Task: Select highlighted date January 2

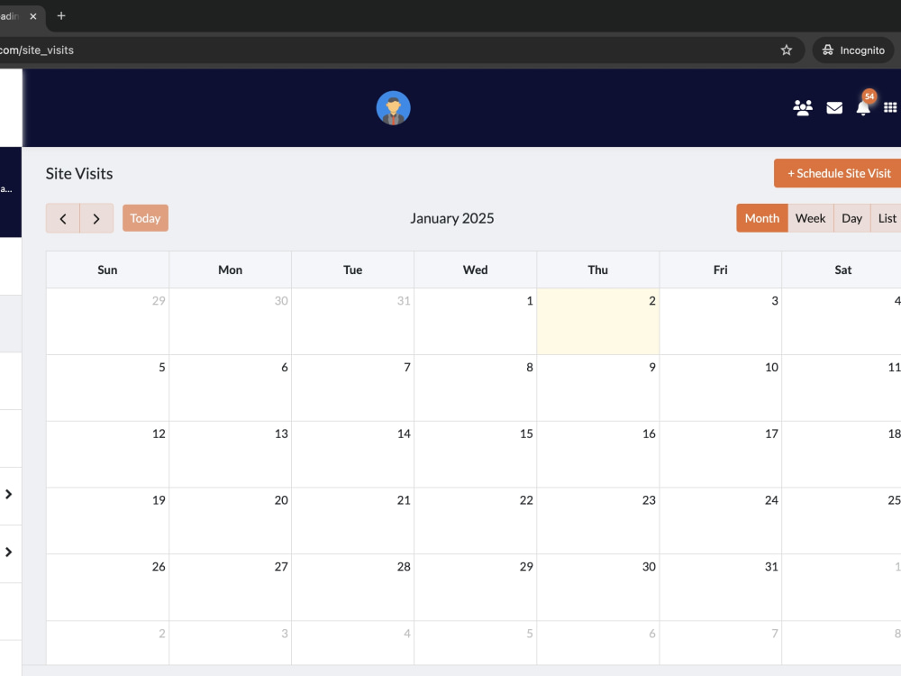Action: [x=597, y=322]
